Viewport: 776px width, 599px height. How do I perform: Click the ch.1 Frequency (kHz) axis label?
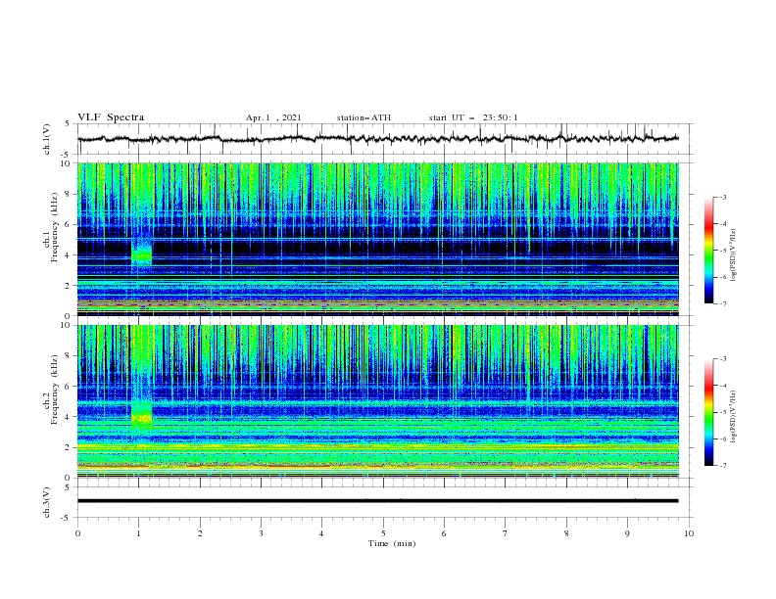pos(51,228)
